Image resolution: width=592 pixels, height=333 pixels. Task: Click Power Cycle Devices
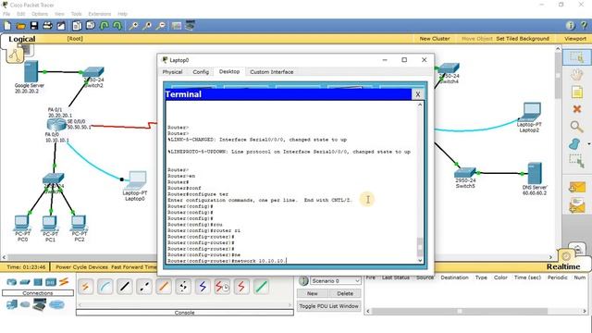[81, 267]
